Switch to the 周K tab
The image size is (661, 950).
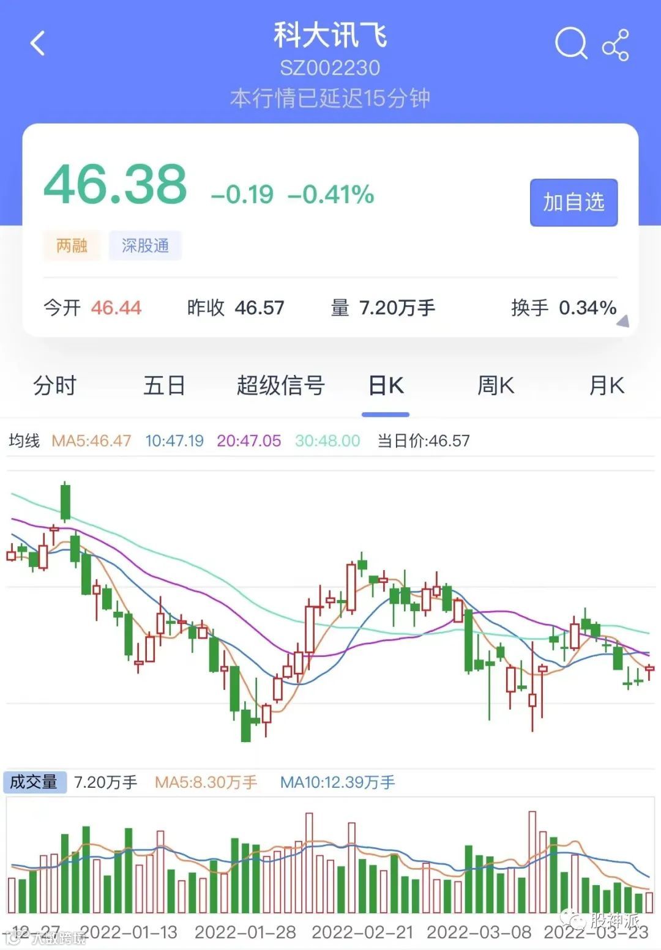(496, 386)
